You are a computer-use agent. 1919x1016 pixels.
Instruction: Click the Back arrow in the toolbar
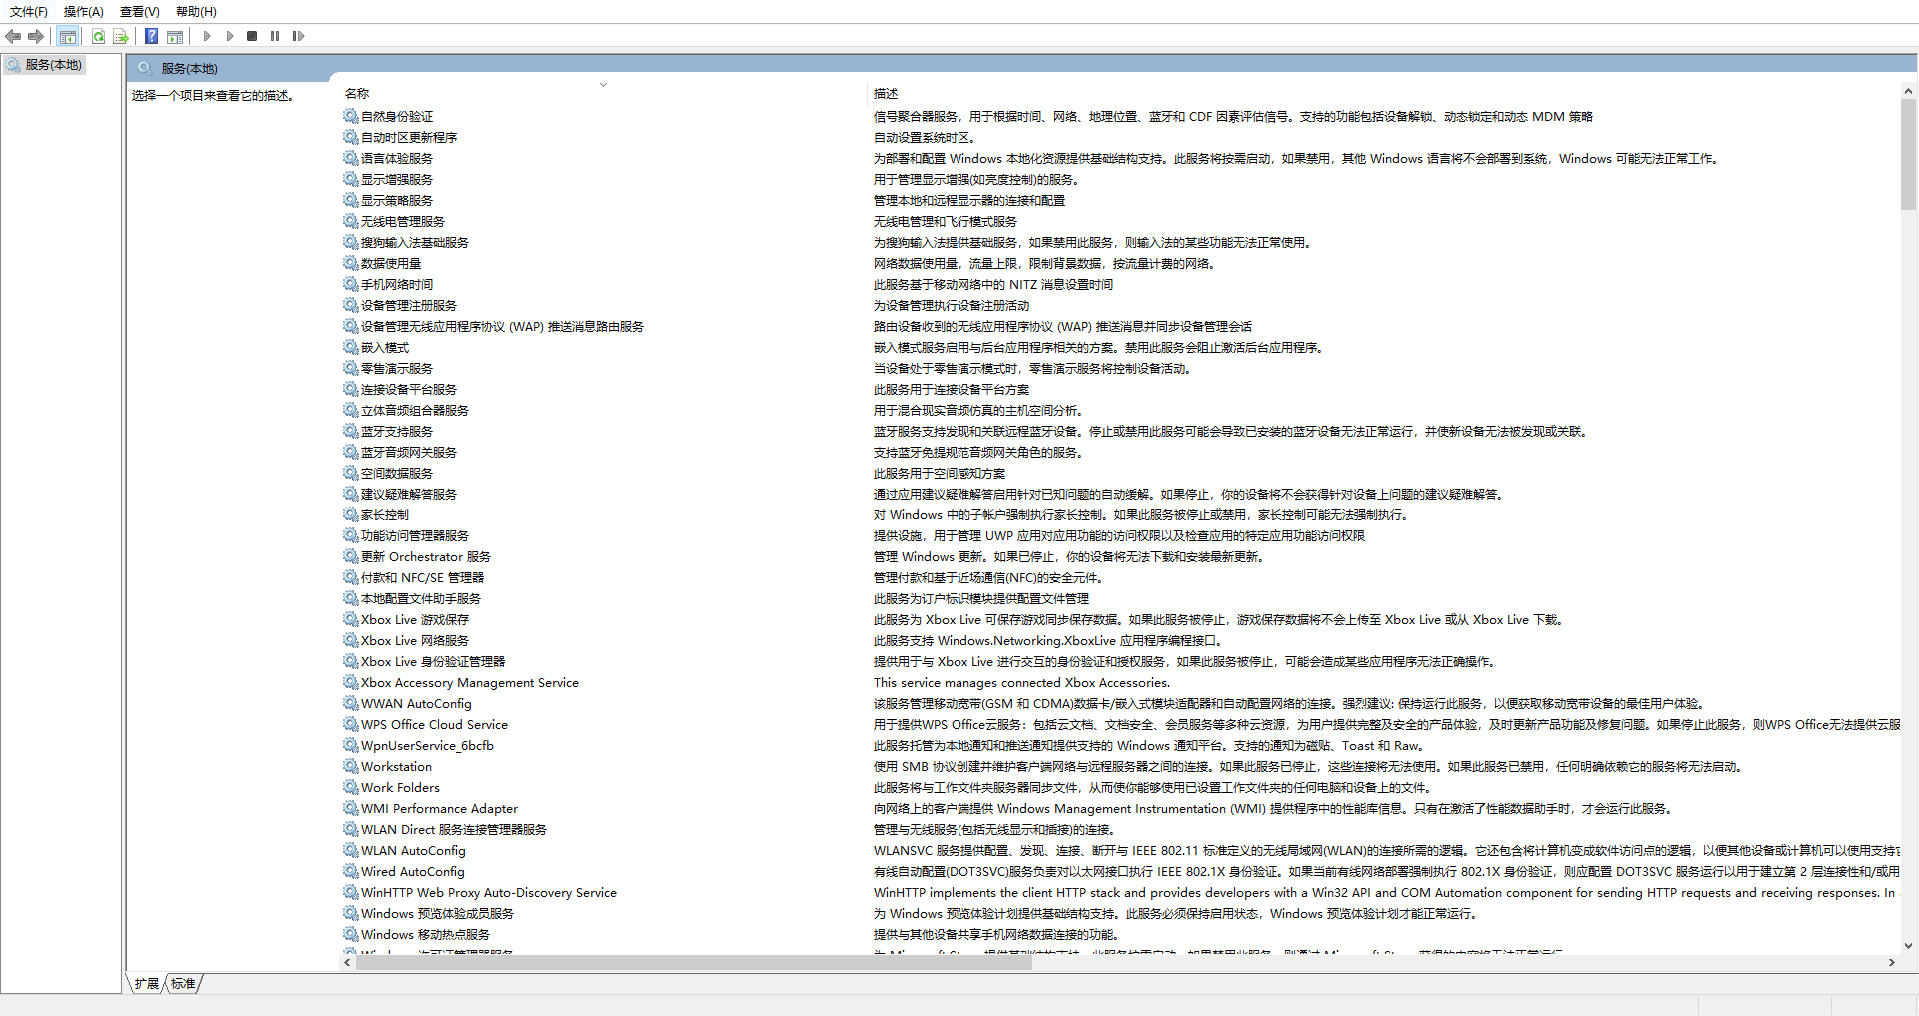tap(13, 37)
